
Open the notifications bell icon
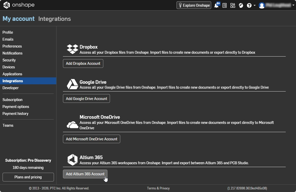tap(216, 5)
